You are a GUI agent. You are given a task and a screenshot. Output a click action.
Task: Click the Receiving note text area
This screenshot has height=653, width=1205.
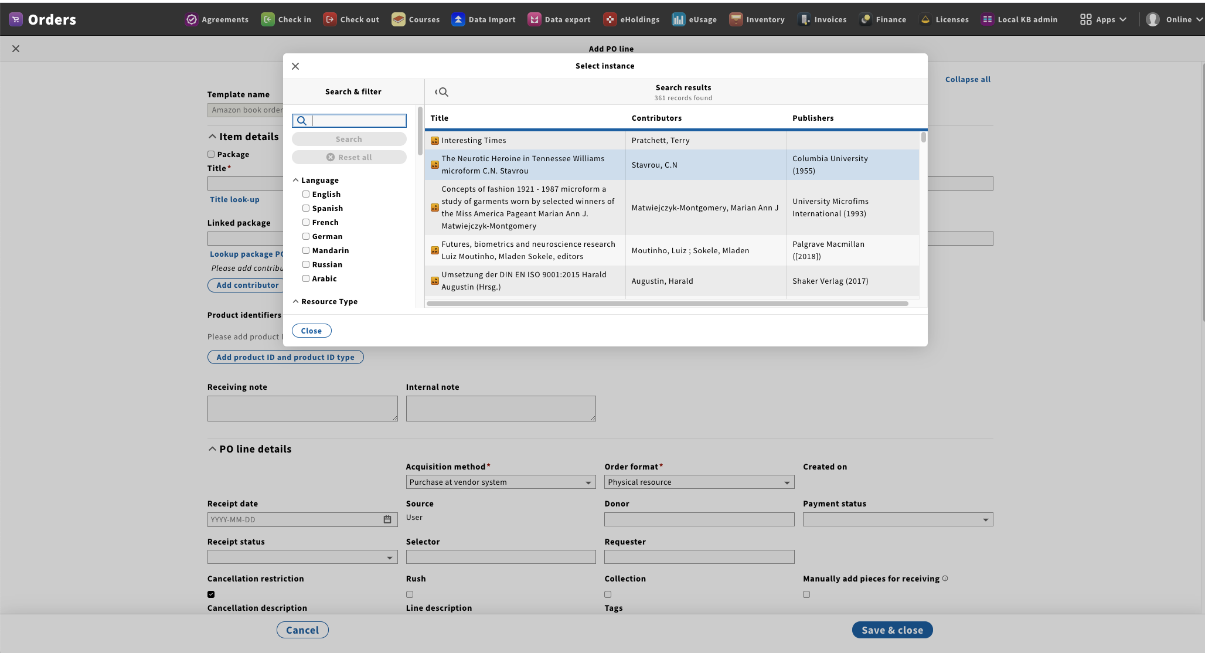pos(302,409)
